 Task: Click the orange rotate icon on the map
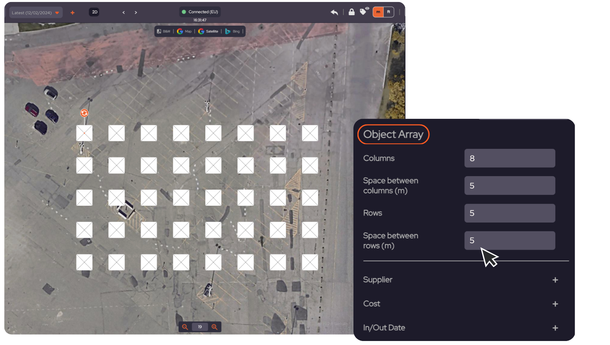pyautogui.click(x=84, y=113)
